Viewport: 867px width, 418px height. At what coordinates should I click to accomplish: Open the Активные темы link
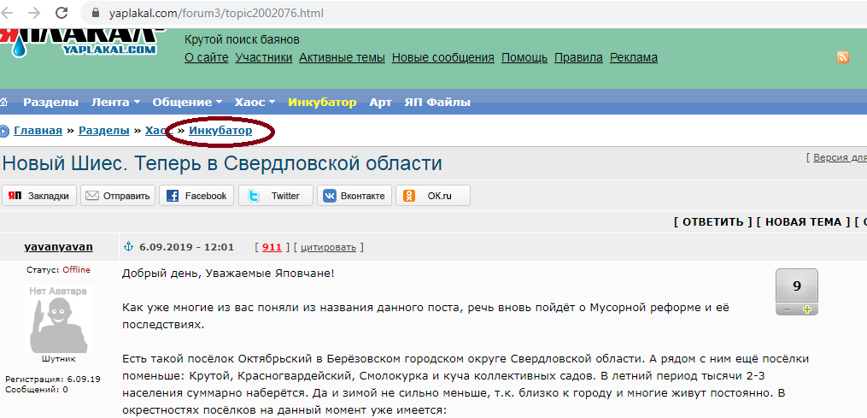pos(343,57)
